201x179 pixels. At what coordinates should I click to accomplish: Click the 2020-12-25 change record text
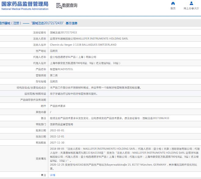point(123,167)
